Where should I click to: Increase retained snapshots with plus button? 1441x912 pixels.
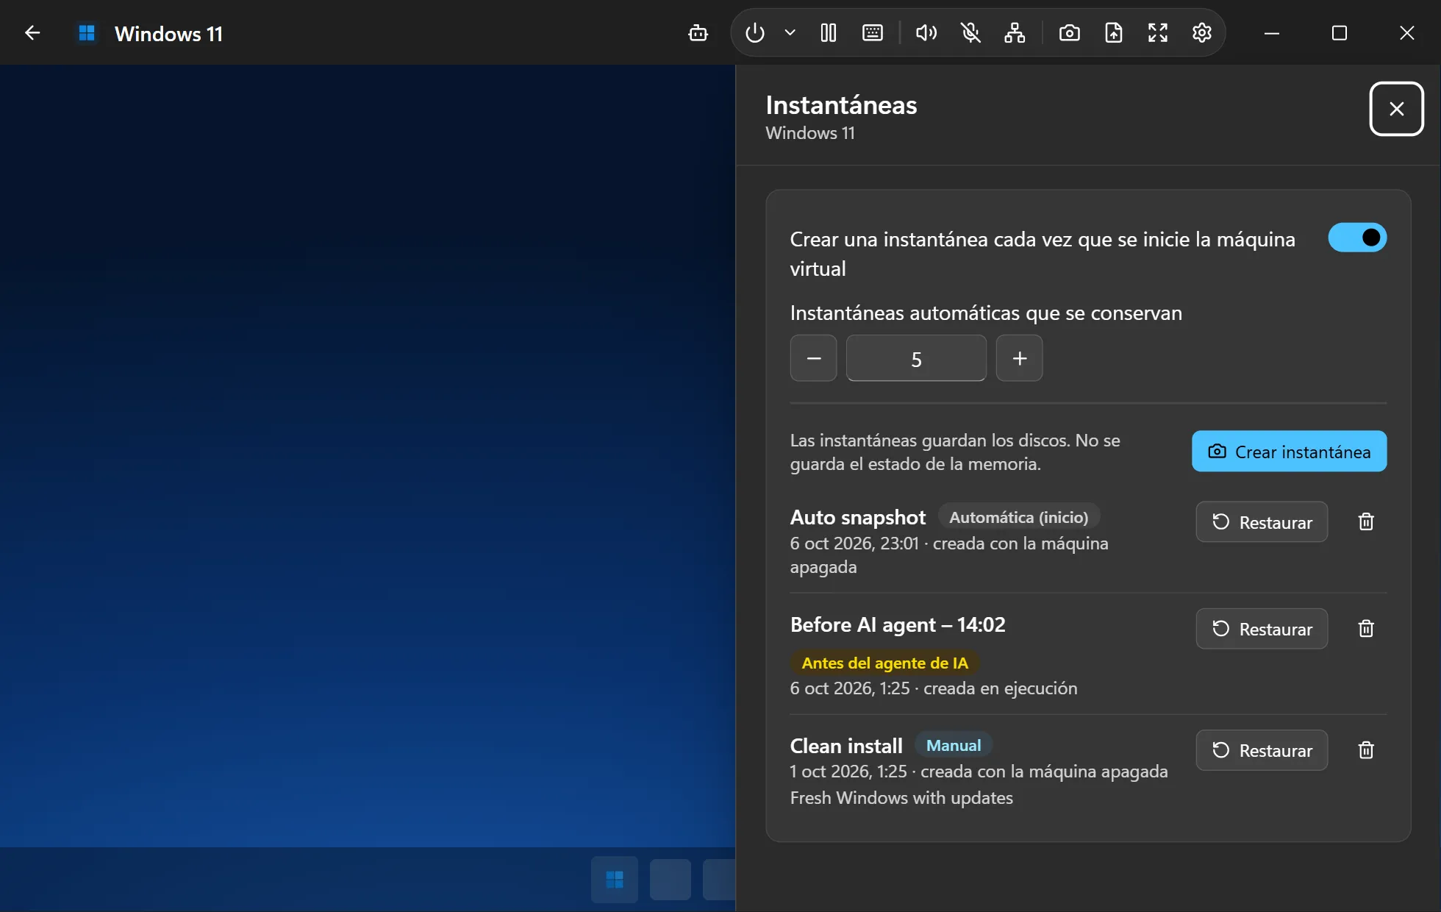click(1019, 358)
